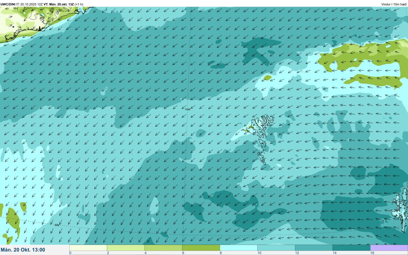Choose the medium teal 12–14 legend swatch

pos(314,248)
